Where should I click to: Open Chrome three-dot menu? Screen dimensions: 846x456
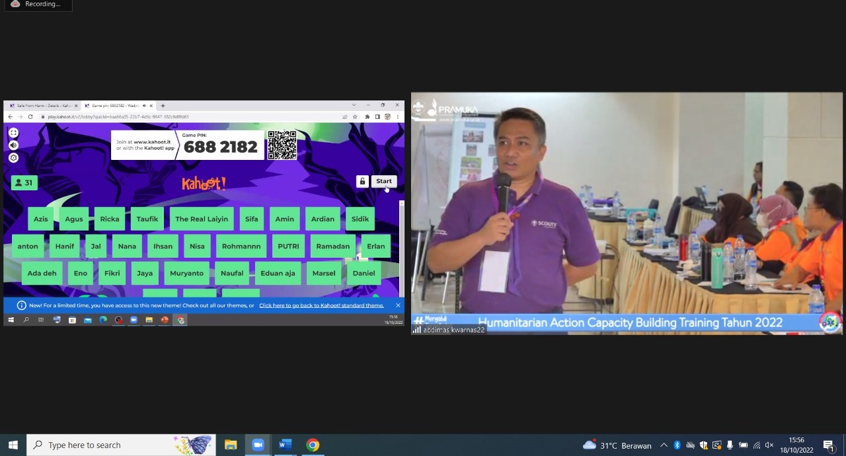pyautogui.click(x=397, y=117)
